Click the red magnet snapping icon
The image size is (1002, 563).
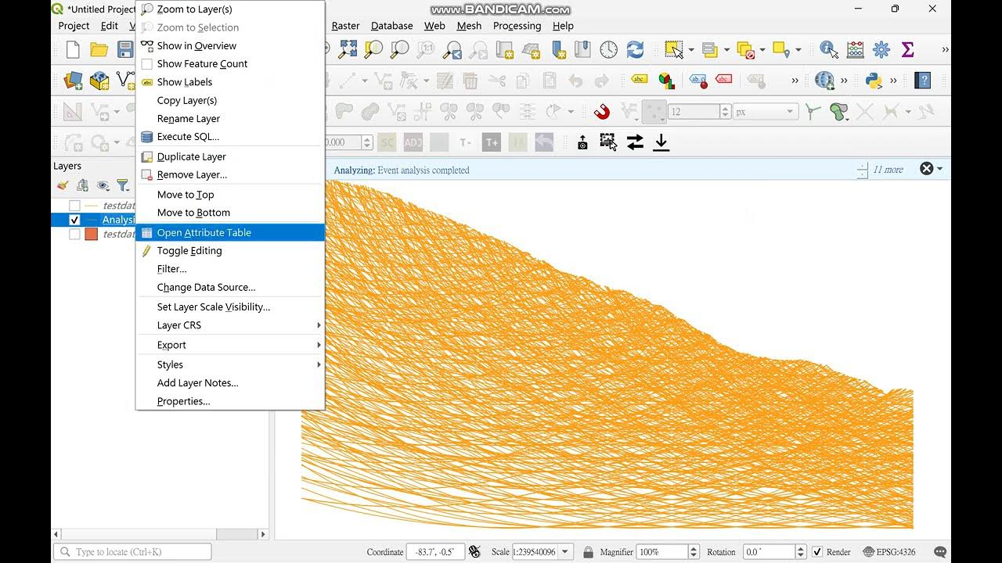602,112
